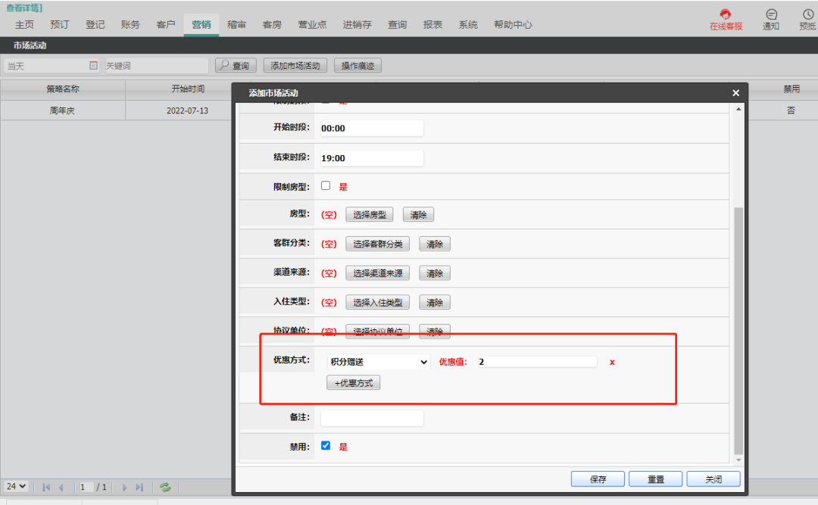Click the 选择渠道来源 button
This screenshot has width=818, height=505.
378,273
